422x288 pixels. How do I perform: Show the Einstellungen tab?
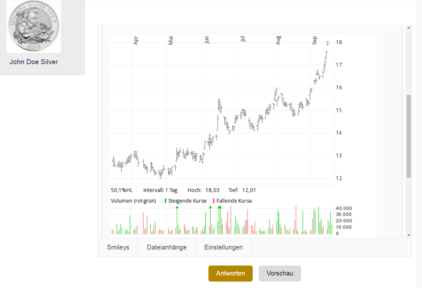point(224,247)
